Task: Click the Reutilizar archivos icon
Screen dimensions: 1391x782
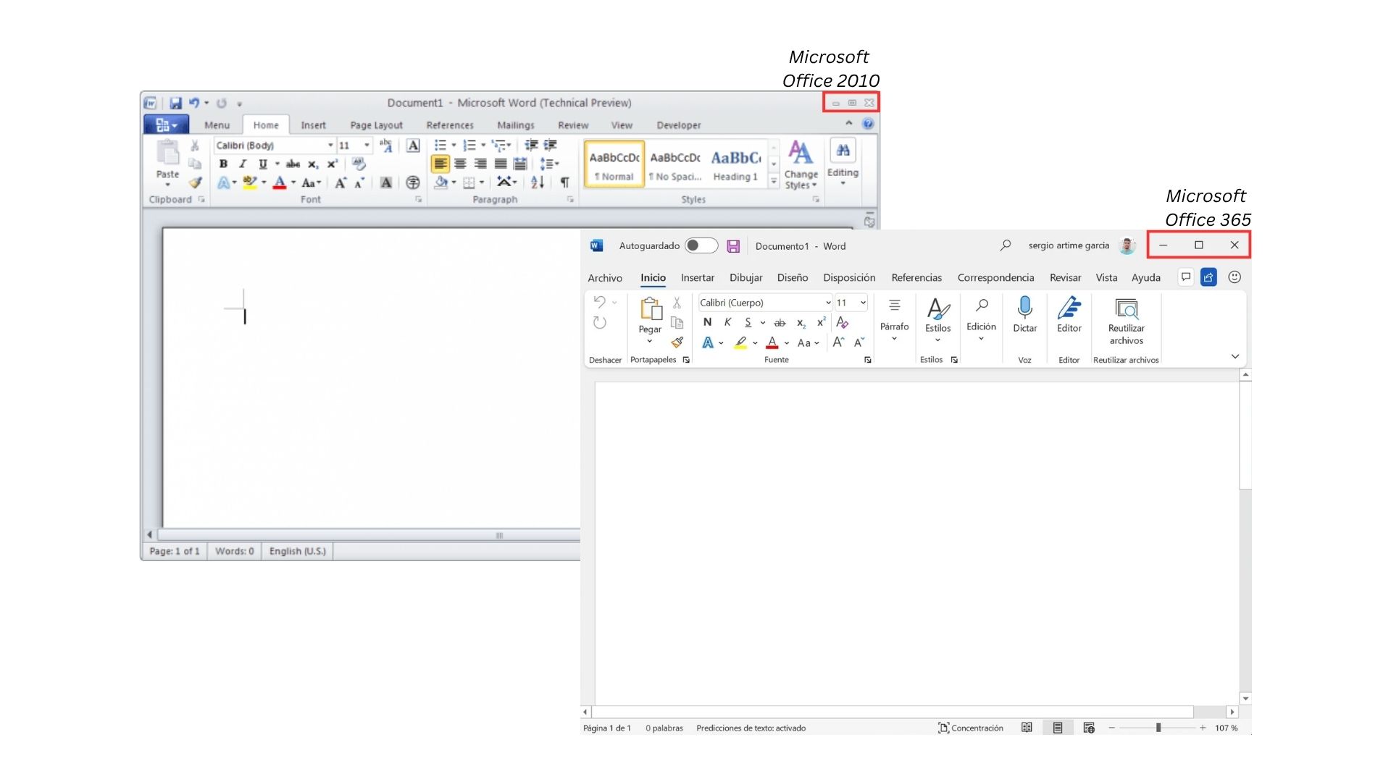Action: click(1126, 309)
